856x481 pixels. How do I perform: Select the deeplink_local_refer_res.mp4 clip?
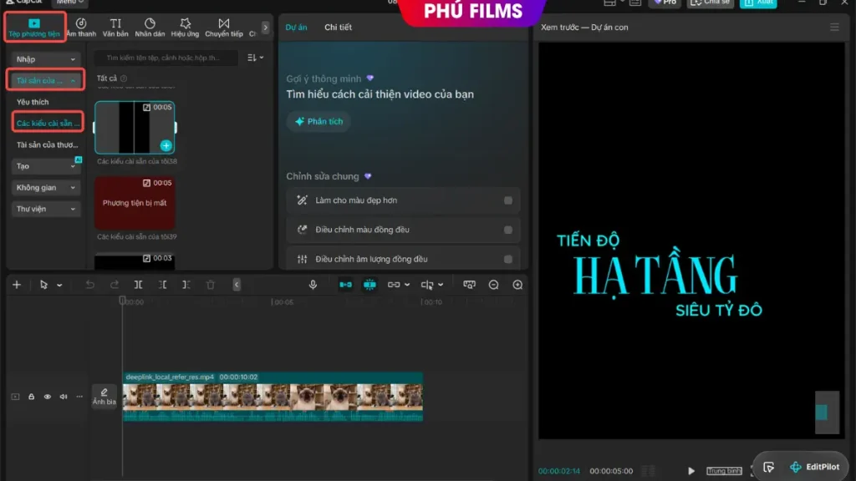click(273, 397)
